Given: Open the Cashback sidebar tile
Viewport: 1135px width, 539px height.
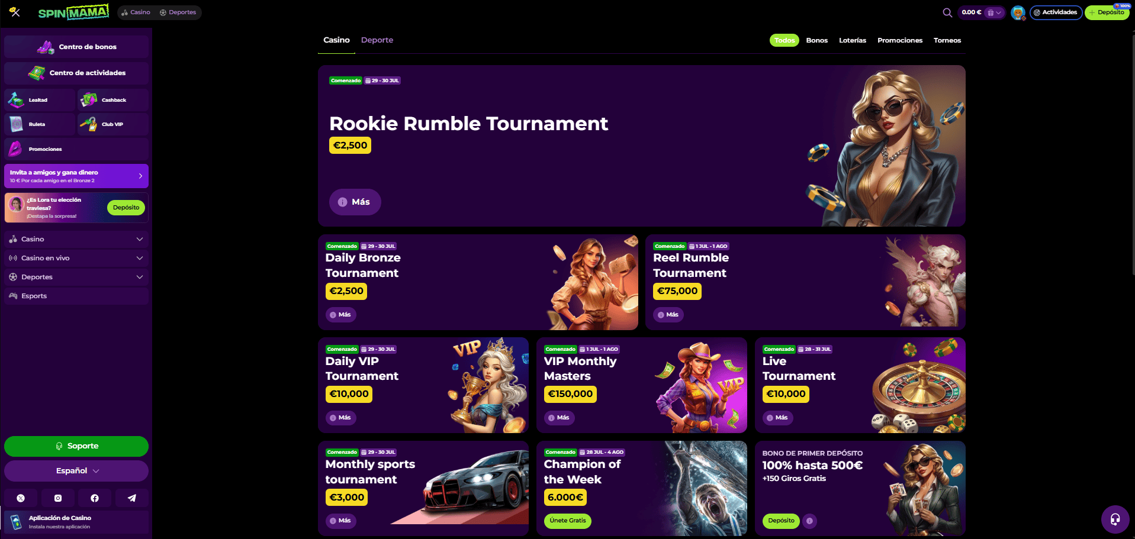Looking at the screenshot, I should point(113,100).
